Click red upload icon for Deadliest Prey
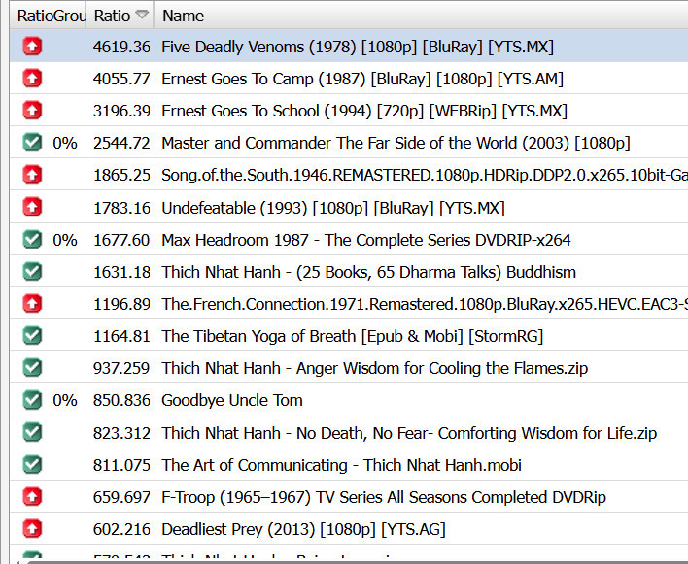The image size is (688, 564). (32, 529)
